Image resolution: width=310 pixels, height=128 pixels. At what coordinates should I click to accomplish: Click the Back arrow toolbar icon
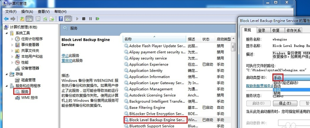6,19
